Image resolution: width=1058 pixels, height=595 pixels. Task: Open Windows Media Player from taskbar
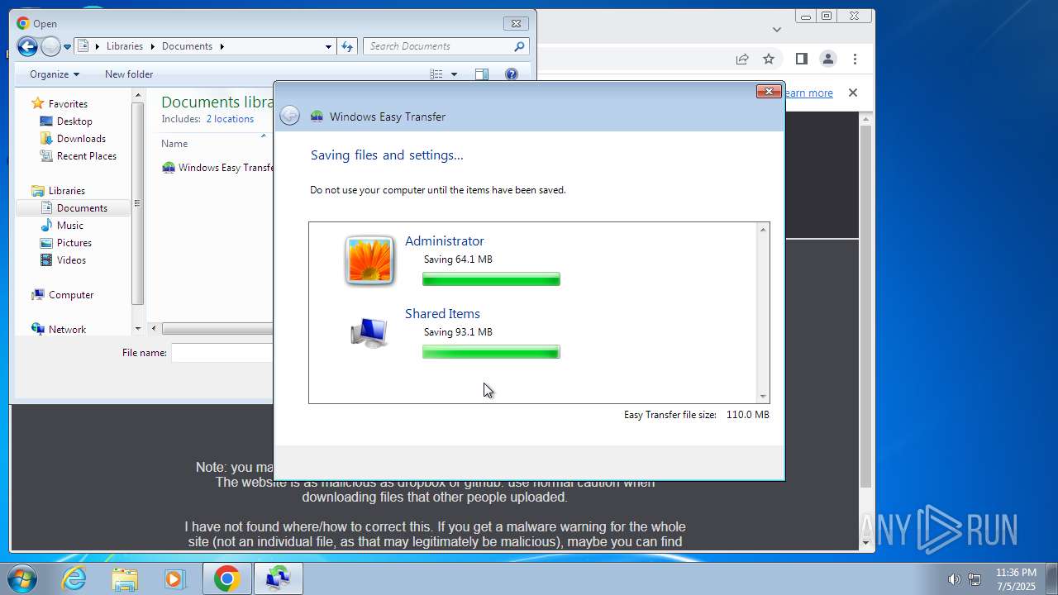click(x=174, y=578)
